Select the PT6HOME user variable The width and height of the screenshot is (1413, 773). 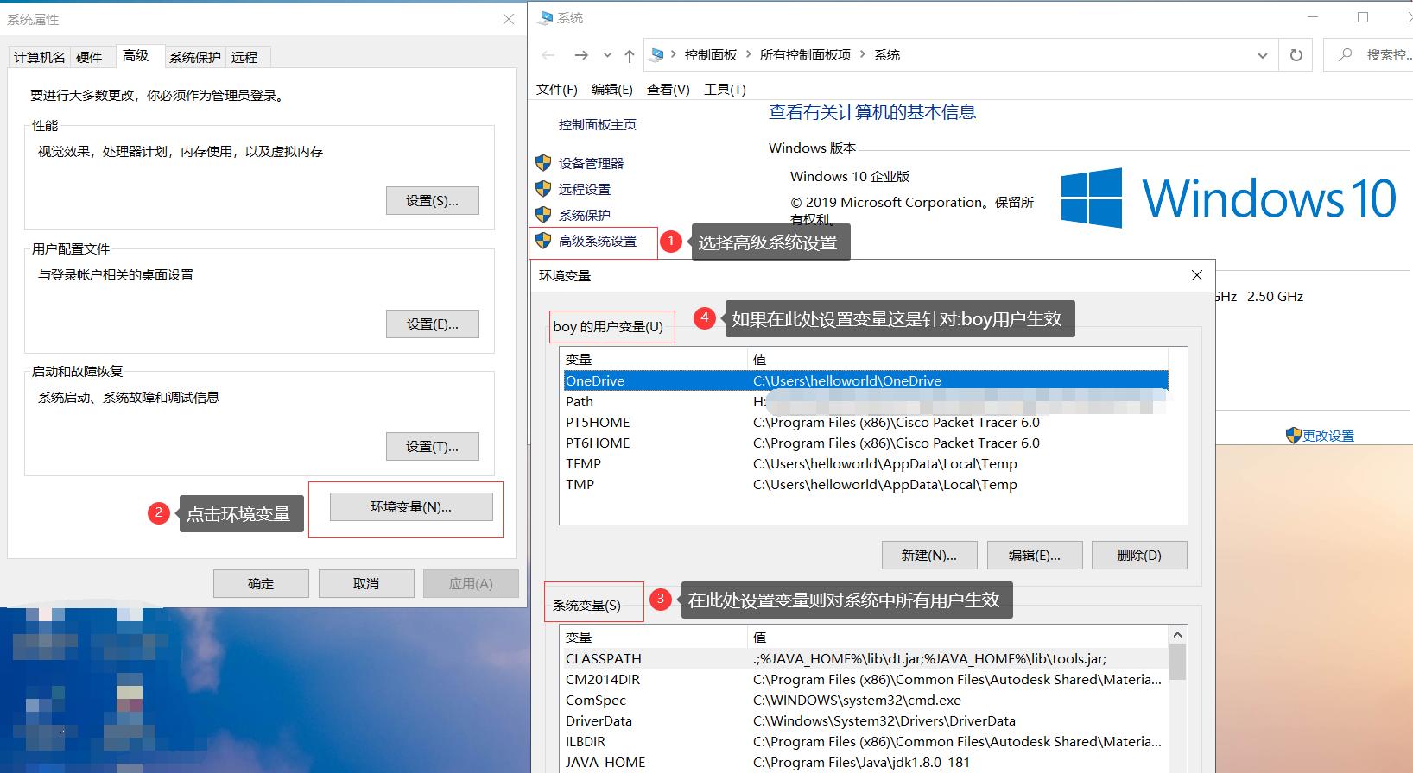click(x=865, y=443)
